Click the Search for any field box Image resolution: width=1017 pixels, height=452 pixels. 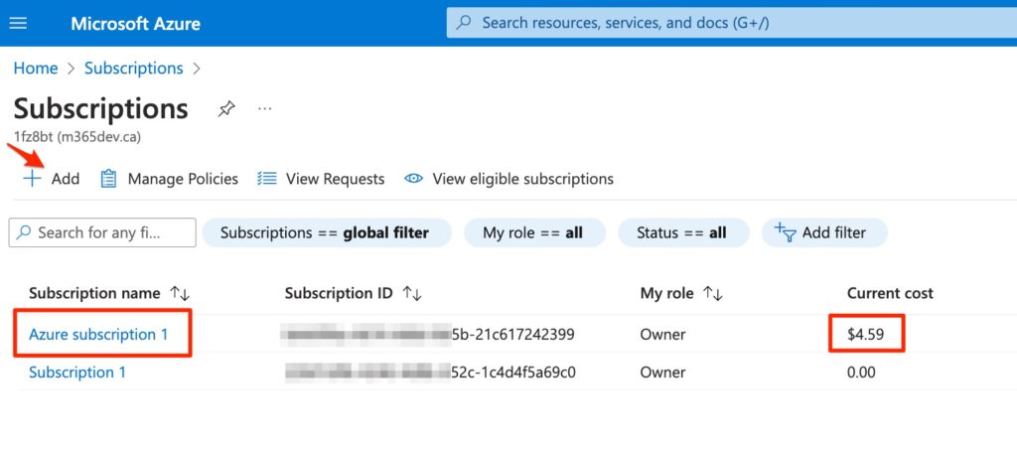click(102, 232)
